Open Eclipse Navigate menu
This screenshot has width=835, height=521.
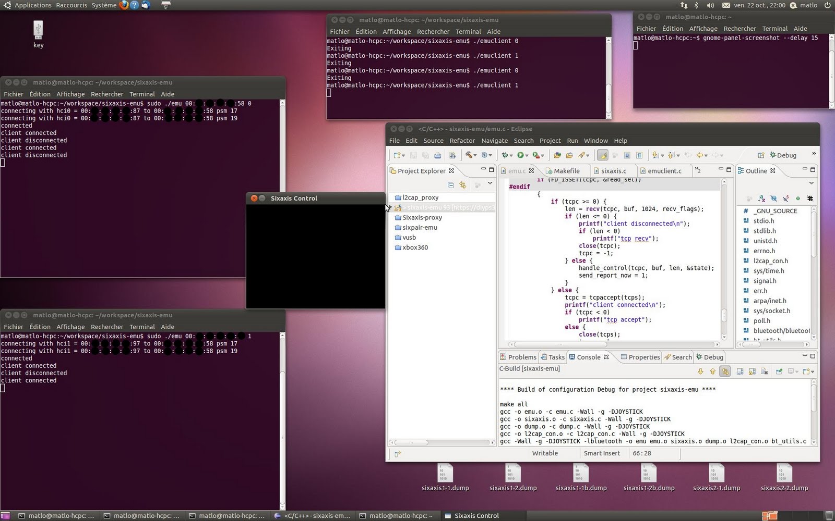(494, 141)
